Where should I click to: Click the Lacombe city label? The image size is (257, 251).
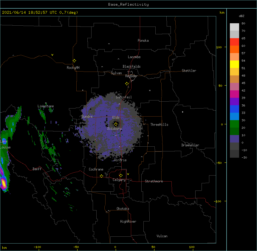[134, 57]
